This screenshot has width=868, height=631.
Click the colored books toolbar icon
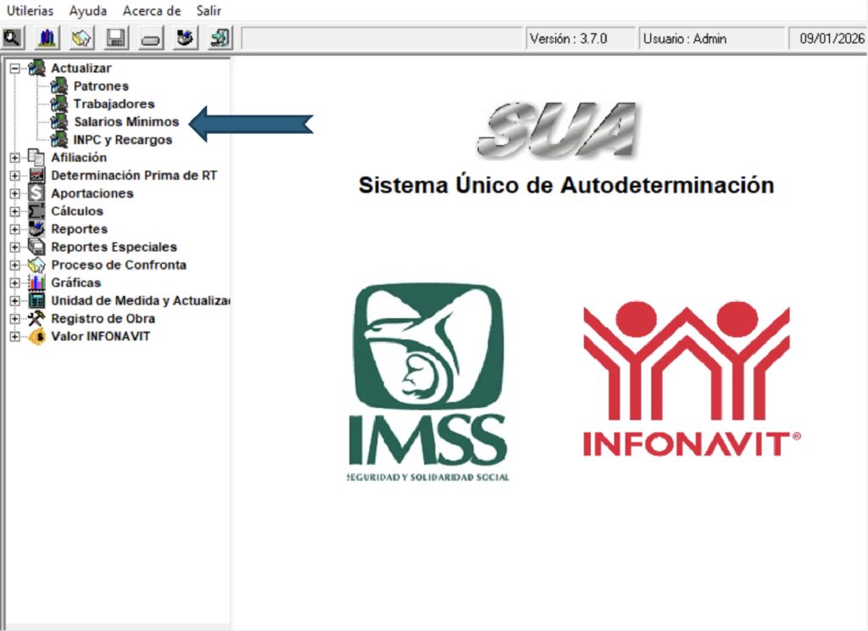47,38
